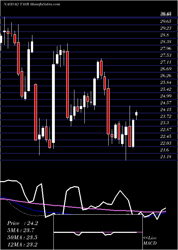Click the 21.6 price axis label
178x250 pixels.
[x=164, y=150]
